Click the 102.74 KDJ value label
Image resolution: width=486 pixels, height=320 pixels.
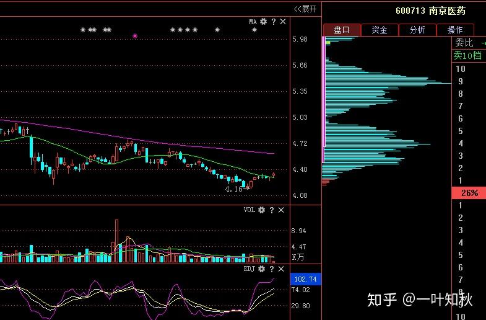coord(306,279)
